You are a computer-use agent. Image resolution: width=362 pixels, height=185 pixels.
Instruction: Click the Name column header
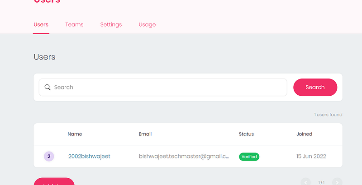pos(75,134)
